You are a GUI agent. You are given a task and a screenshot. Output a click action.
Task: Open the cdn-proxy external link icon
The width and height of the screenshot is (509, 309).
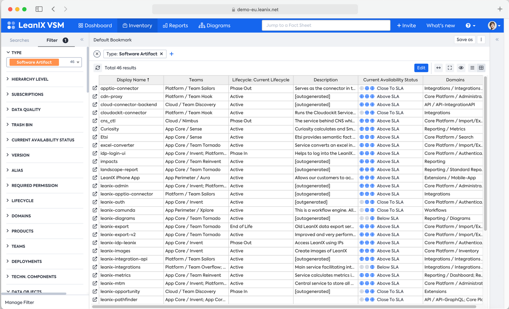pos(95,97)
